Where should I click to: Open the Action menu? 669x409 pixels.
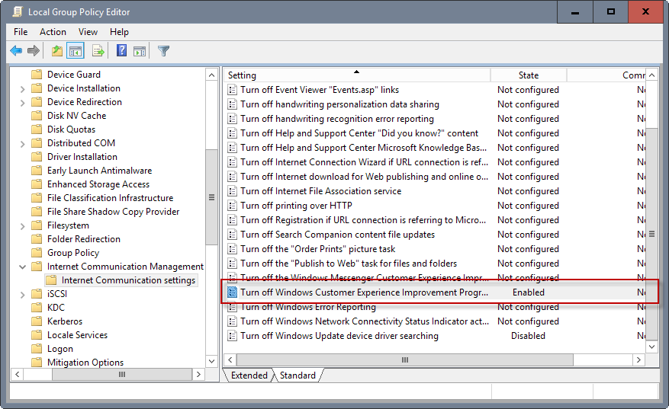(53, 32)
